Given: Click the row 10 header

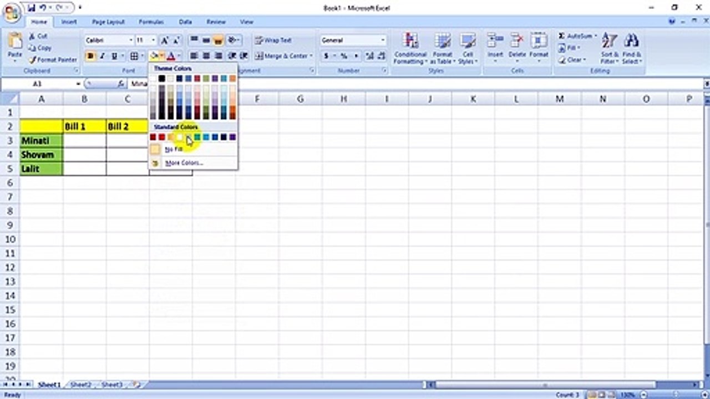Looking at the screenshot, I should [x=9, y=239].
